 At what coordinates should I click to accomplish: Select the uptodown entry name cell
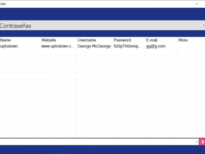tap(20, 46)
